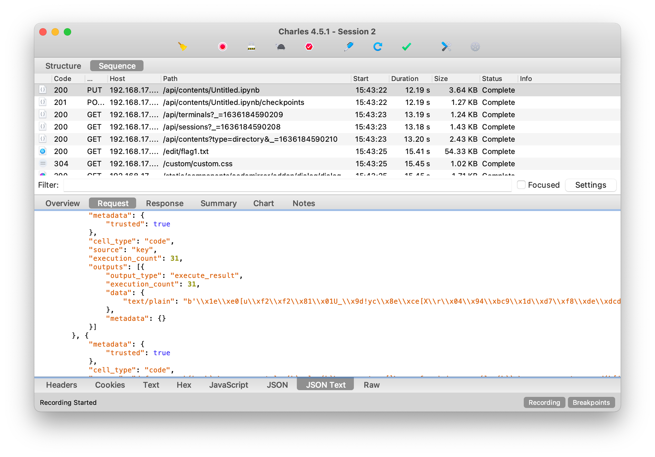The image size is (655, 457).
Task: Show Cookies view of request
Action: pyautogui.click(x=110, y=385)
